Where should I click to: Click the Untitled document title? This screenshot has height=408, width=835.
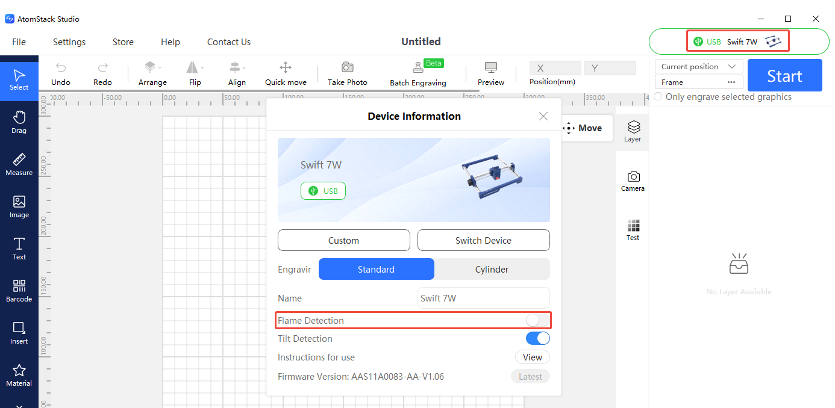421,42
